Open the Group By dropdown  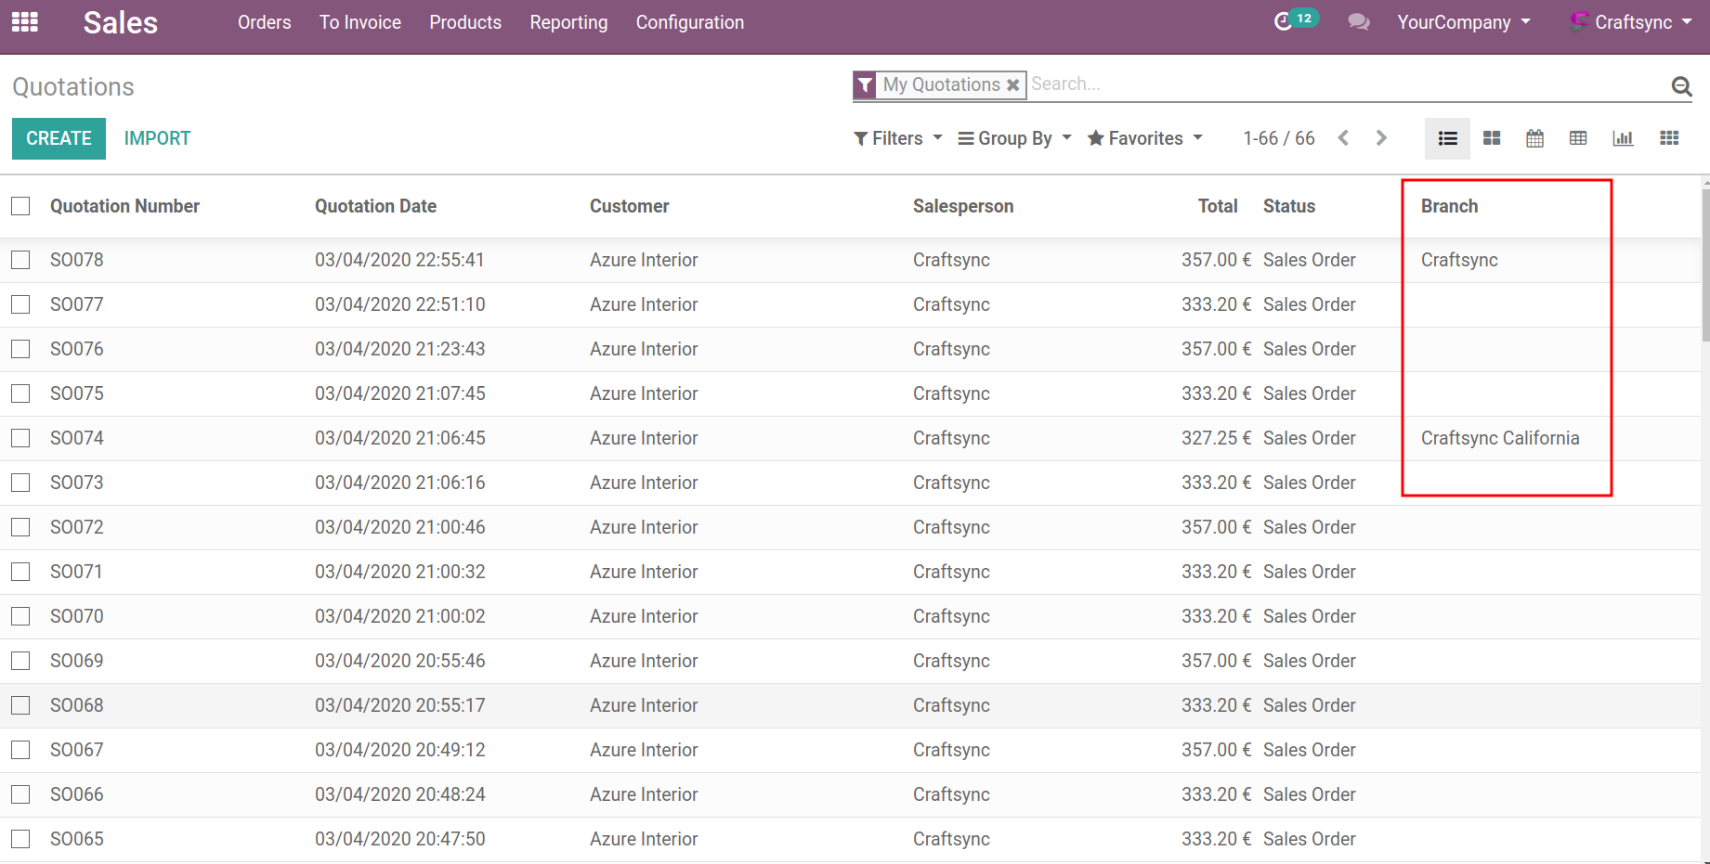tap(1014, 138)
